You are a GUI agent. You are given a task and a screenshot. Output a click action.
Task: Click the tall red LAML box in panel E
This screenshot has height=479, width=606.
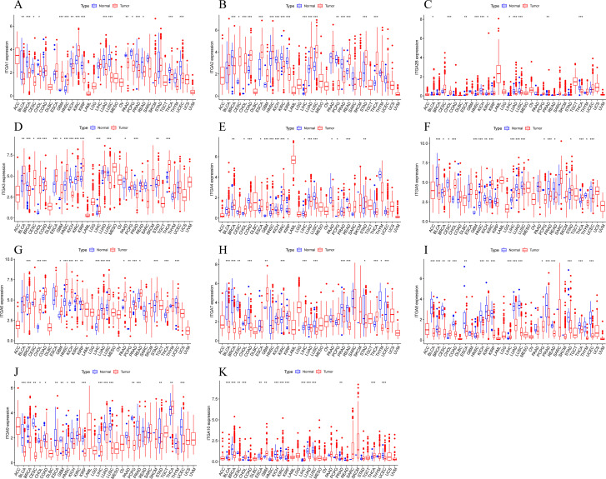coord(293,159)
